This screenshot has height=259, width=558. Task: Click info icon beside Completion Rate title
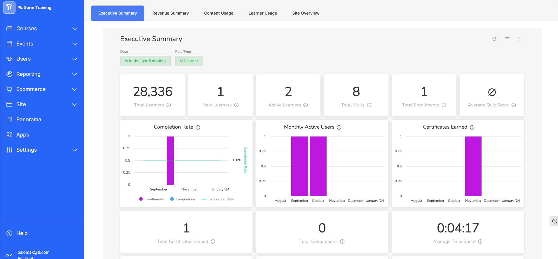(198, 127)
